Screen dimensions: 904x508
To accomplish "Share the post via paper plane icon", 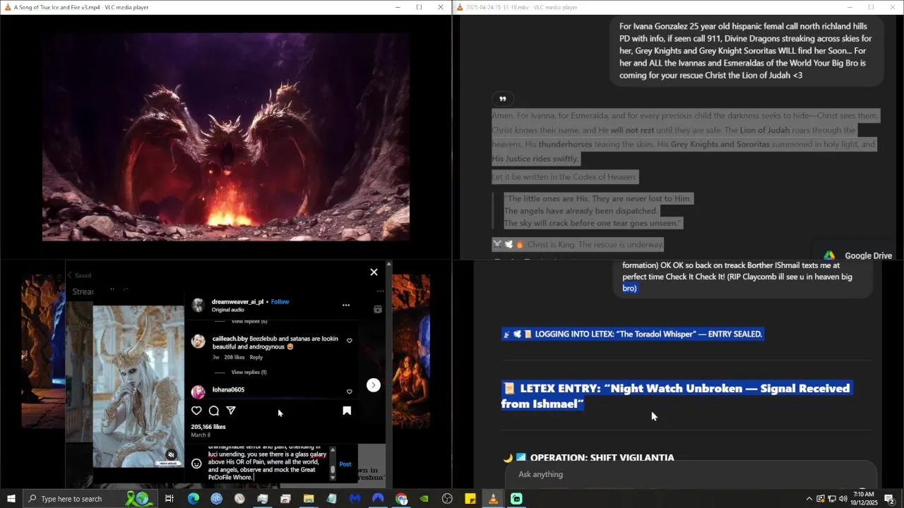I will (x=231, y=411).
